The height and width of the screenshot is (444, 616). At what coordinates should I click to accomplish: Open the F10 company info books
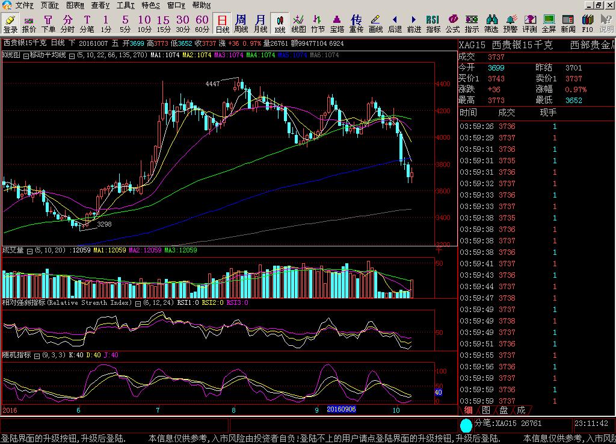click(x=587, y=23)
